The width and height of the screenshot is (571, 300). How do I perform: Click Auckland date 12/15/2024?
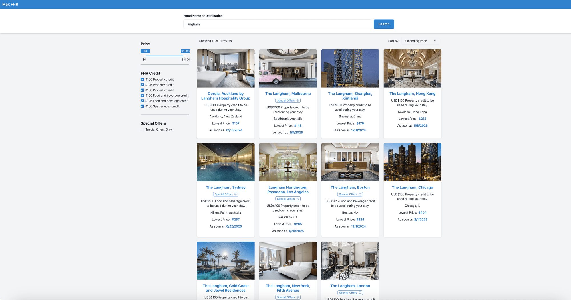[x=234, y=130]
